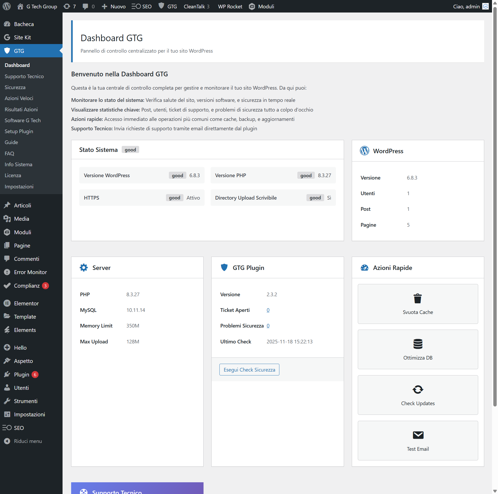Open Complianz in the sidebar
The width and height of the screenshot is (498, 494).
[27, 286]
